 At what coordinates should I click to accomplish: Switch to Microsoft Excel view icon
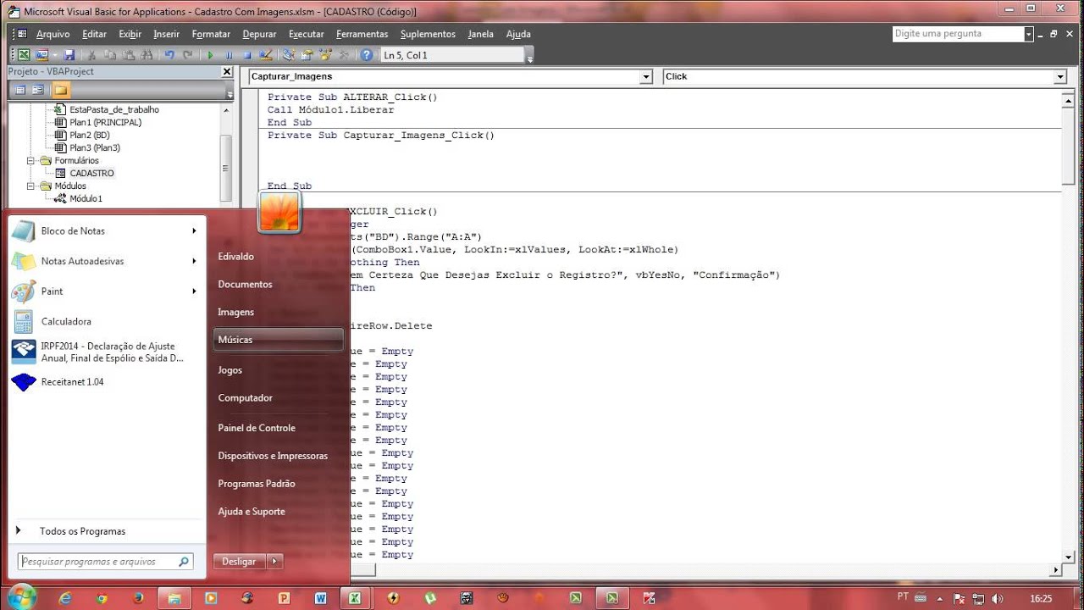(x=24, y=55)
